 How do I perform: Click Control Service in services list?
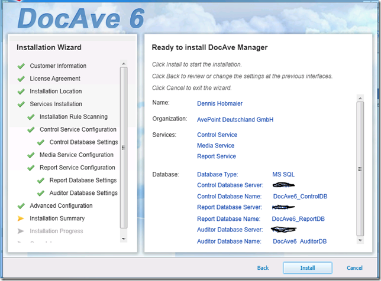[217, 135]
